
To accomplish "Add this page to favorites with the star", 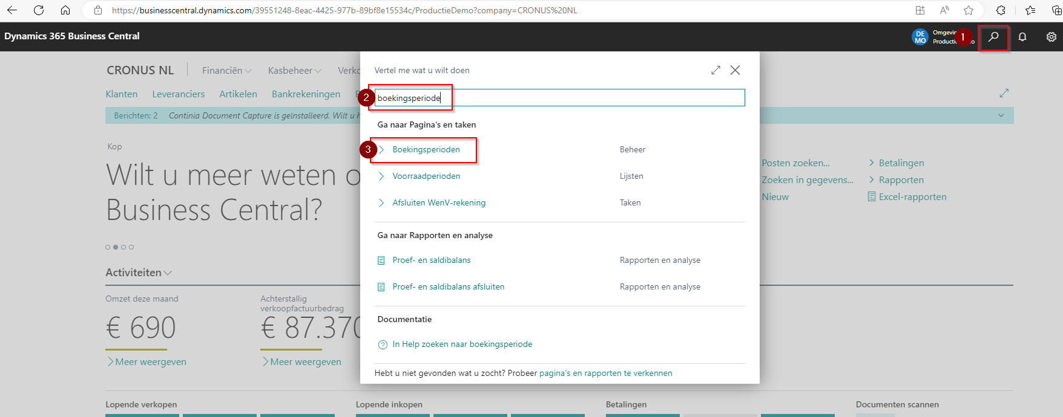I will click(969, 10).
